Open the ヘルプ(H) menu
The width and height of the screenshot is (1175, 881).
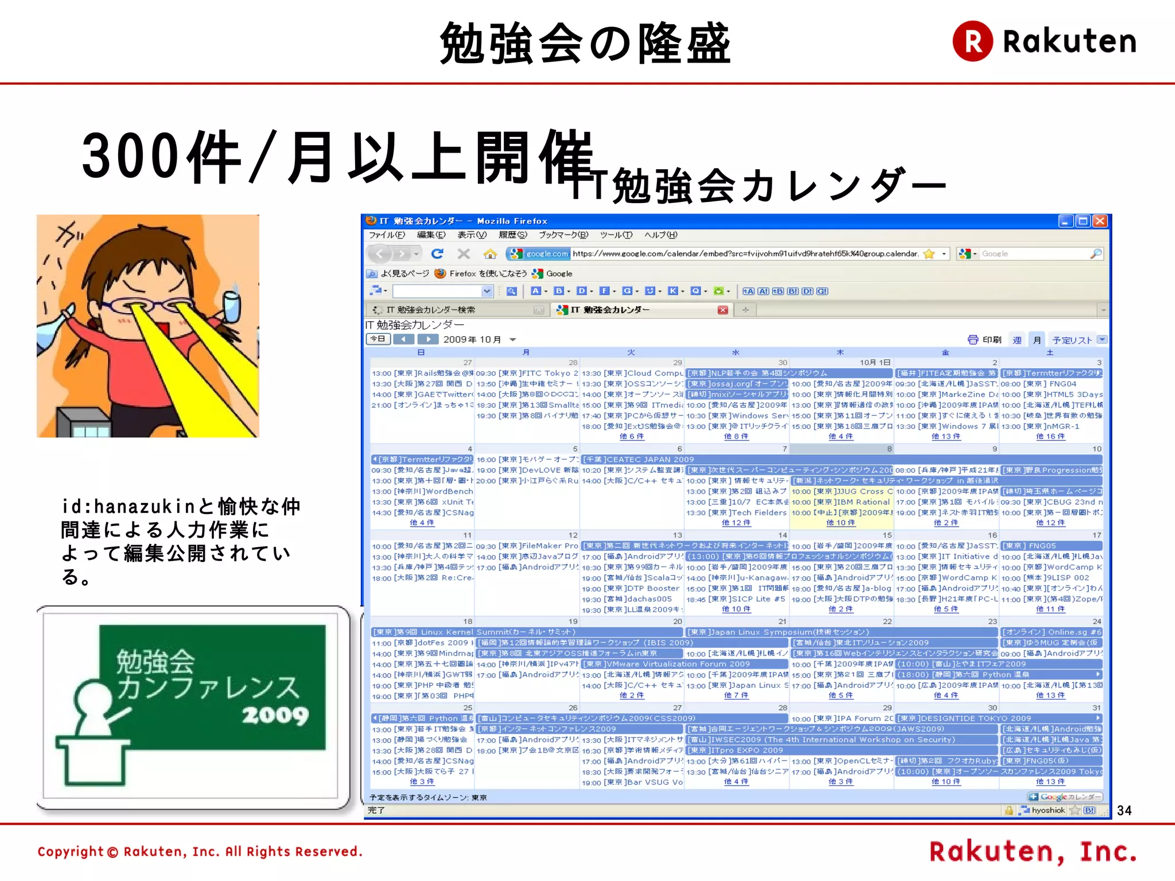(661, 235)
